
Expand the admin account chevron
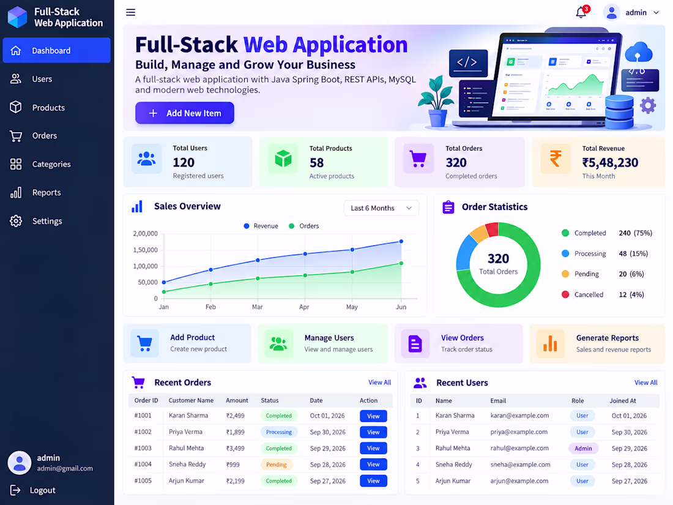[x=656, y=13]
